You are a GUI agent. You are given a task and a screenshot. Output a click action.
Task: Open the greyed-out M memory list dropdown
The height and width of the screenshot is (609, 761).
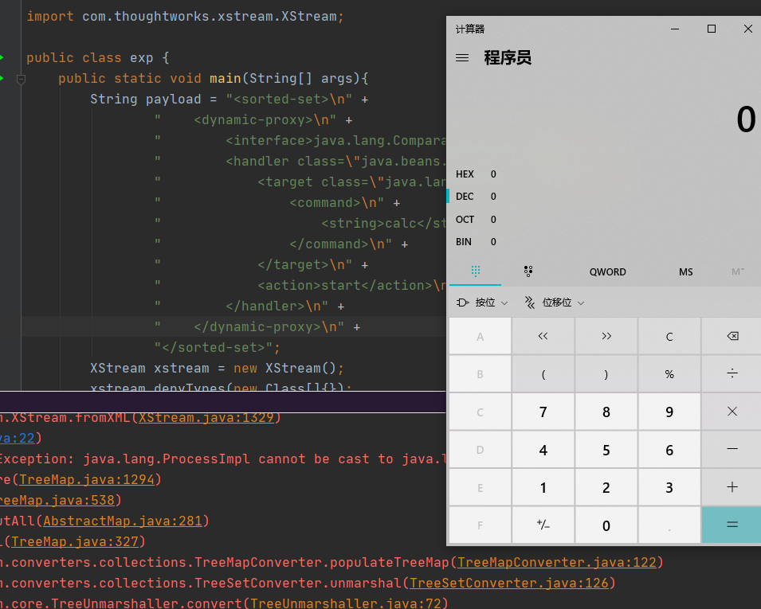[737, 272]
